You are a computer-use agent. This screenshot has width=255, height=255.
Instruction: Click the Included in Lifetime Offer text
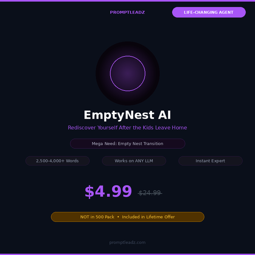coord(148,217)
